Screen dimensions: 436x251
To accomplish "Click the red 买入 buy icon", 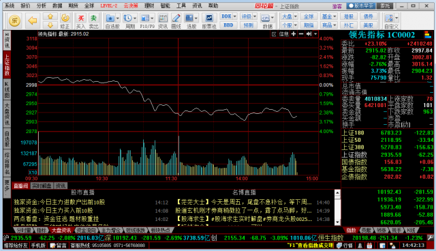I will pyautogui.click(x=81, y=21).
